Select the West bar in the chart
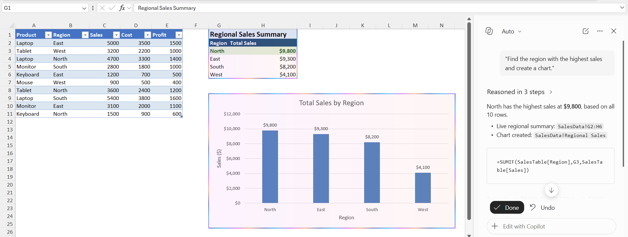 pyautogui.click(x=423, y=188)
